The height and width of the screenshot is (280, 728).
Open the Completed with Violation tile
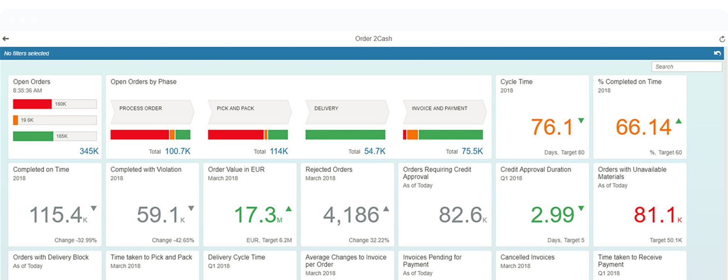[152, 205]
